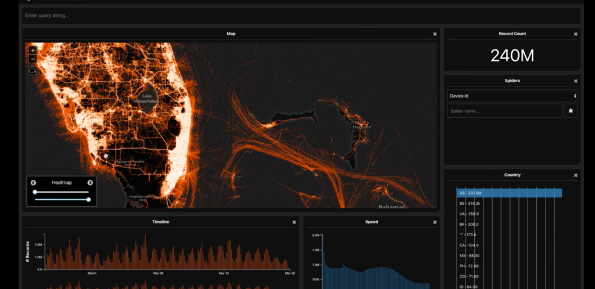Viewport: 595px width, 289px height.
Task: Close the Speed panel
Action: [435, 222]
